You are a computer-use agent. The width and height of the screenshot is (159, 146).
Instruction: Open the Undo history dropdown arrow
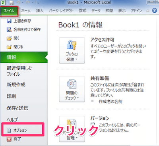(22, 3)
